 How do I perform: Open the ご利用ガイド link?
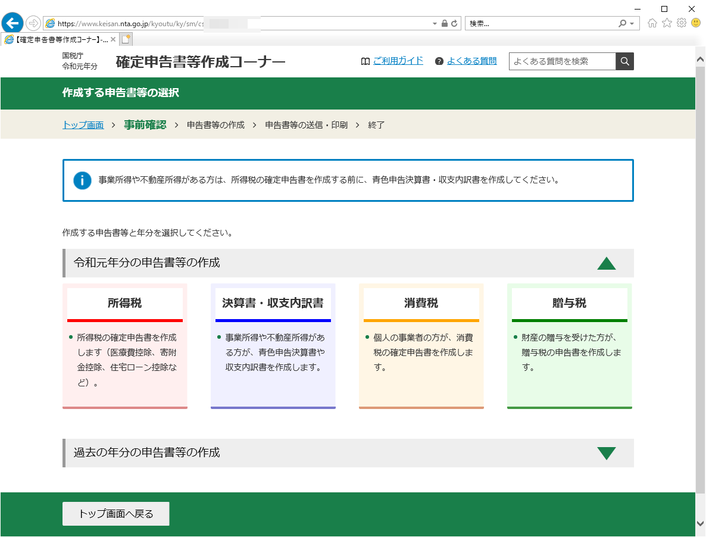click(398, 61)
